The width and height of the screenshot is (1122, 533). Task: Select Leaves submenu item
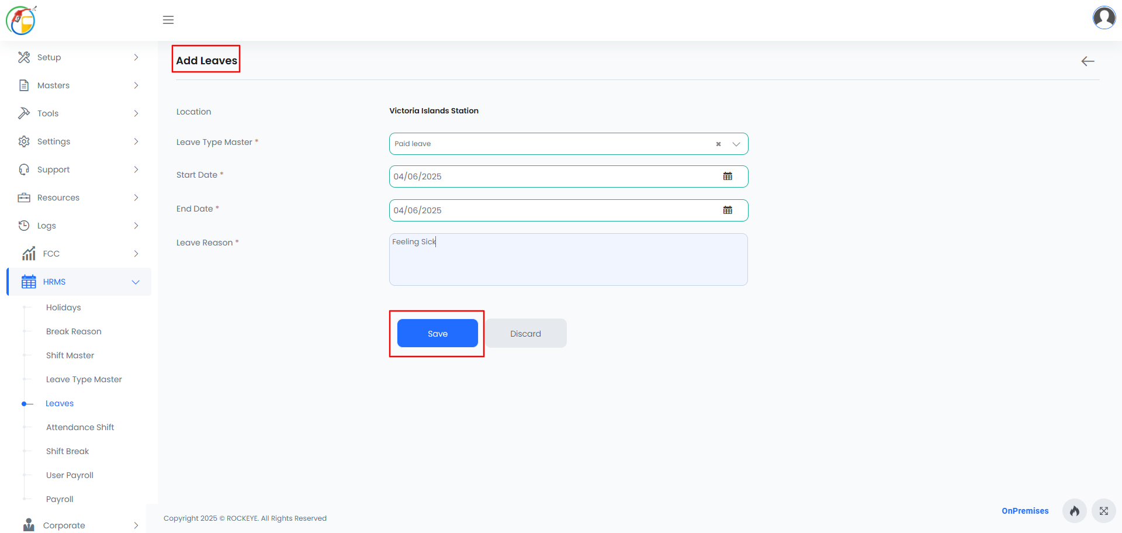60,403
